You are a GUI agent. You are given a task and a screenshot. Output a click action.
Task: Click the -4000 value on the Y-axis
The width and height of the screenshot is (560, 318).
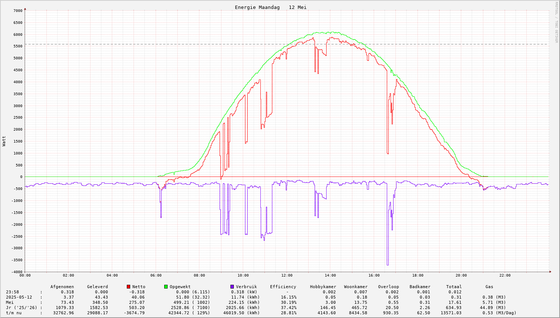17,272
